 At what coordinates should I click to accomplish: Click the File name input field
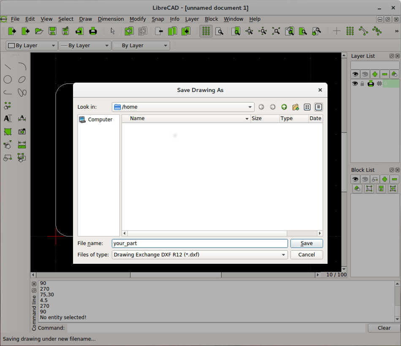(200, 243)
